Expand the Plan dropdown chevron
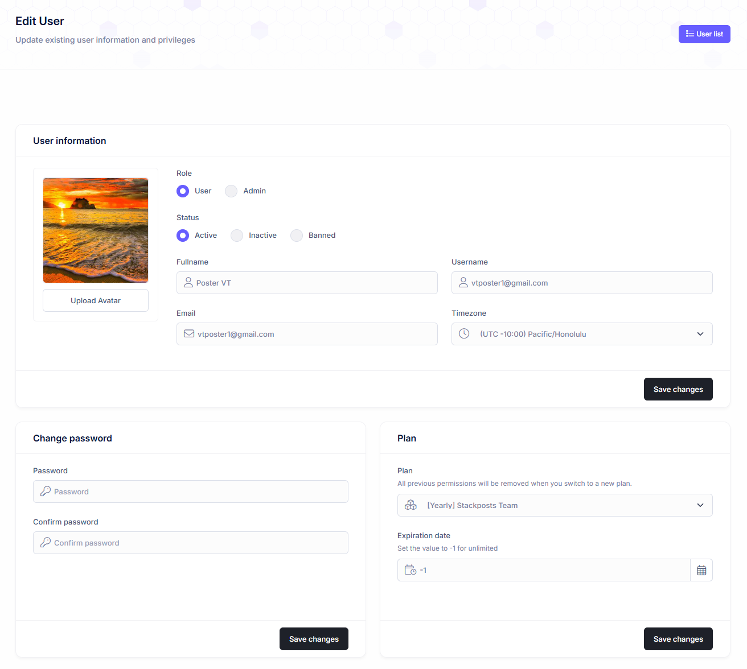The width and height of the screenshot is (747, 669). [700, 505]
